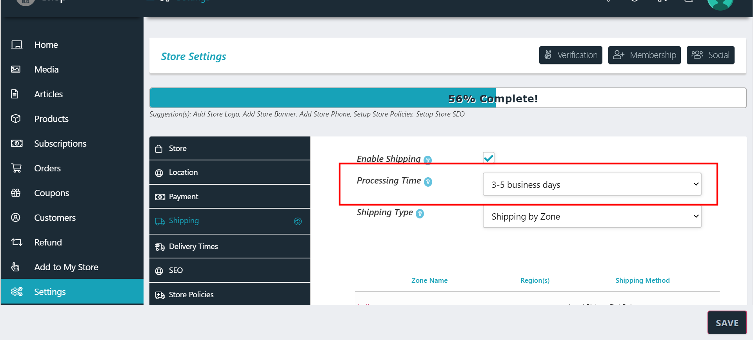Toggle the Enable Shipping checkbox
The image size is (753, 340).
click(x=489, y=158)
